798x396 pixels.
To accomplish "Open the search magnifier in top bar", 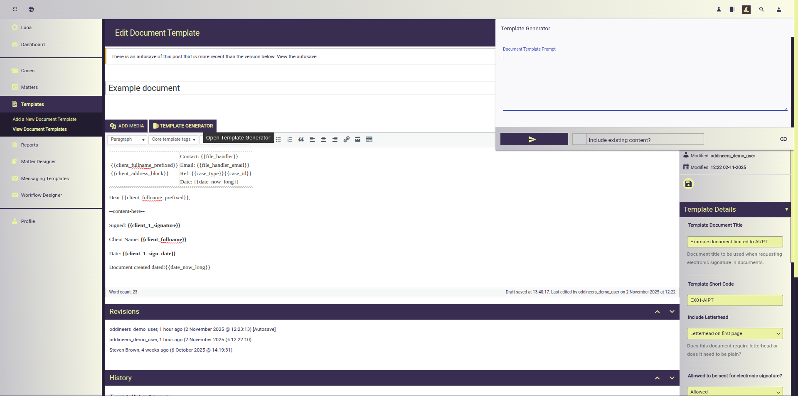I will click(761, 9).
